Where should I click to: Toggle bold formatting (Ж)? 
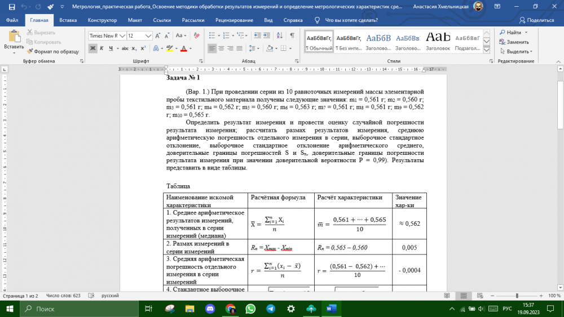pos(93,48)
